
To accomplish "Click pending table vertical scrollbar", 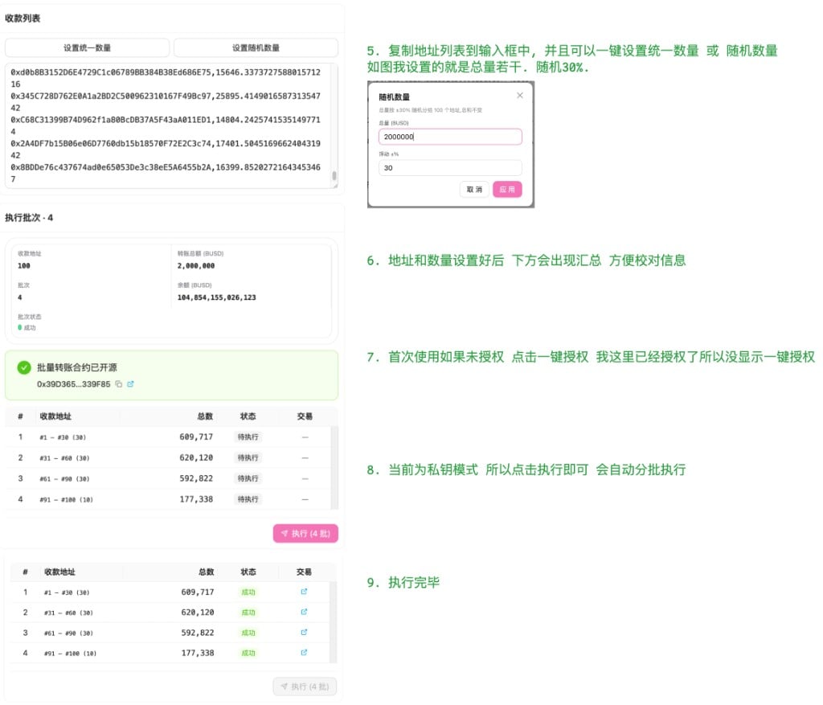I will pyautogui.click(x=334, y=468).
